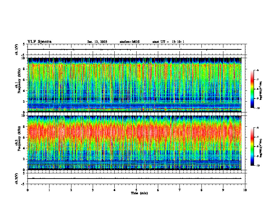
Task: Click the date 'Jan. 12, 2023' label
Action: pos(97,42)
